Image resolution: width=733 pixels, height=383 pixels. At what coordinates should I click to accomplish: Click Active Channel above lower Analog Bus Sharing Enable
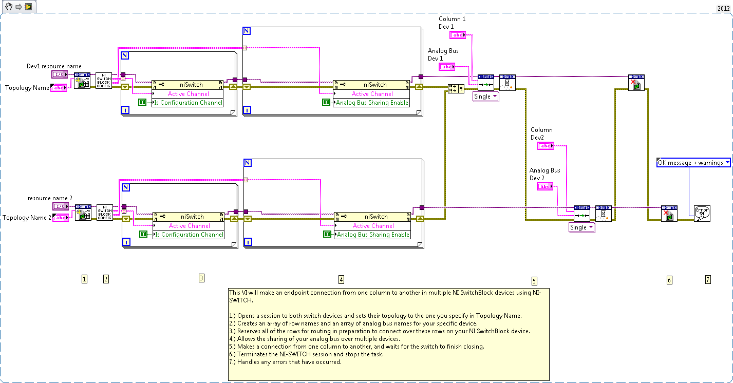[372, 226]
